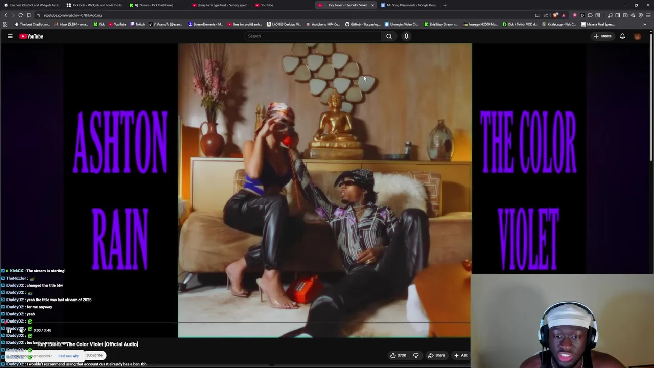The image size is (654, 368).
Task: Switch to 'lucki type beat empty eyes' tab
Action: coord(220,5)
